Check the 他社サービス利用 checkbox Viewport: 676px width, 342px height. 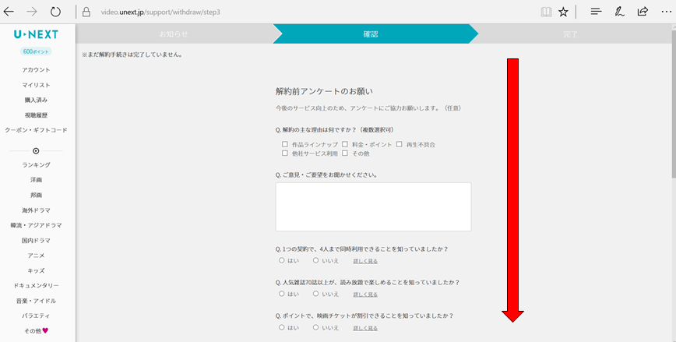click(x=284, y=153)
